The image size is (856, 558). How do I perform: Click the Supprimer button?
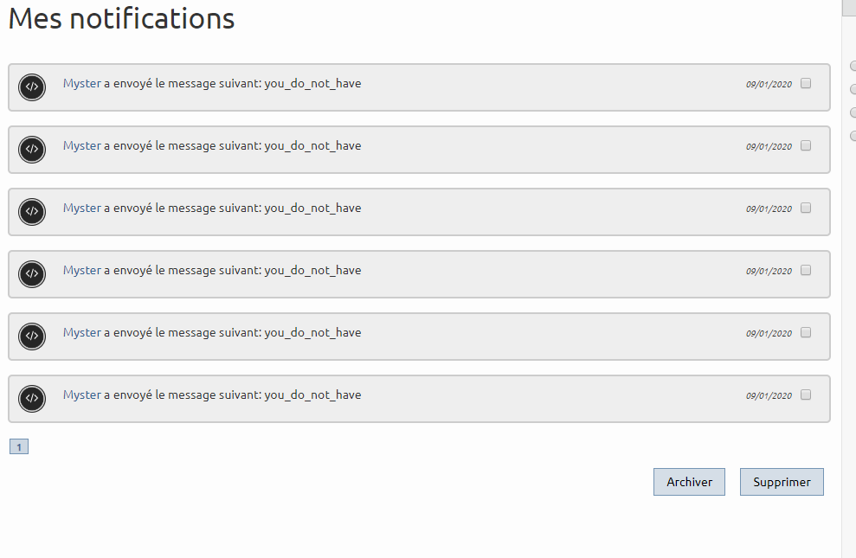[782, 482]
